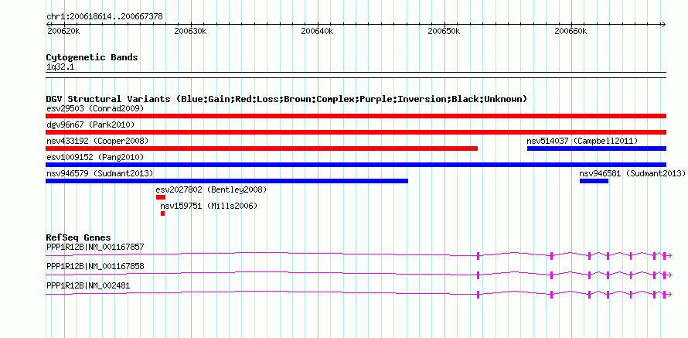
Task: Click the dgv96n67 (Park2010) label
Action: click(x=90, y=125)
